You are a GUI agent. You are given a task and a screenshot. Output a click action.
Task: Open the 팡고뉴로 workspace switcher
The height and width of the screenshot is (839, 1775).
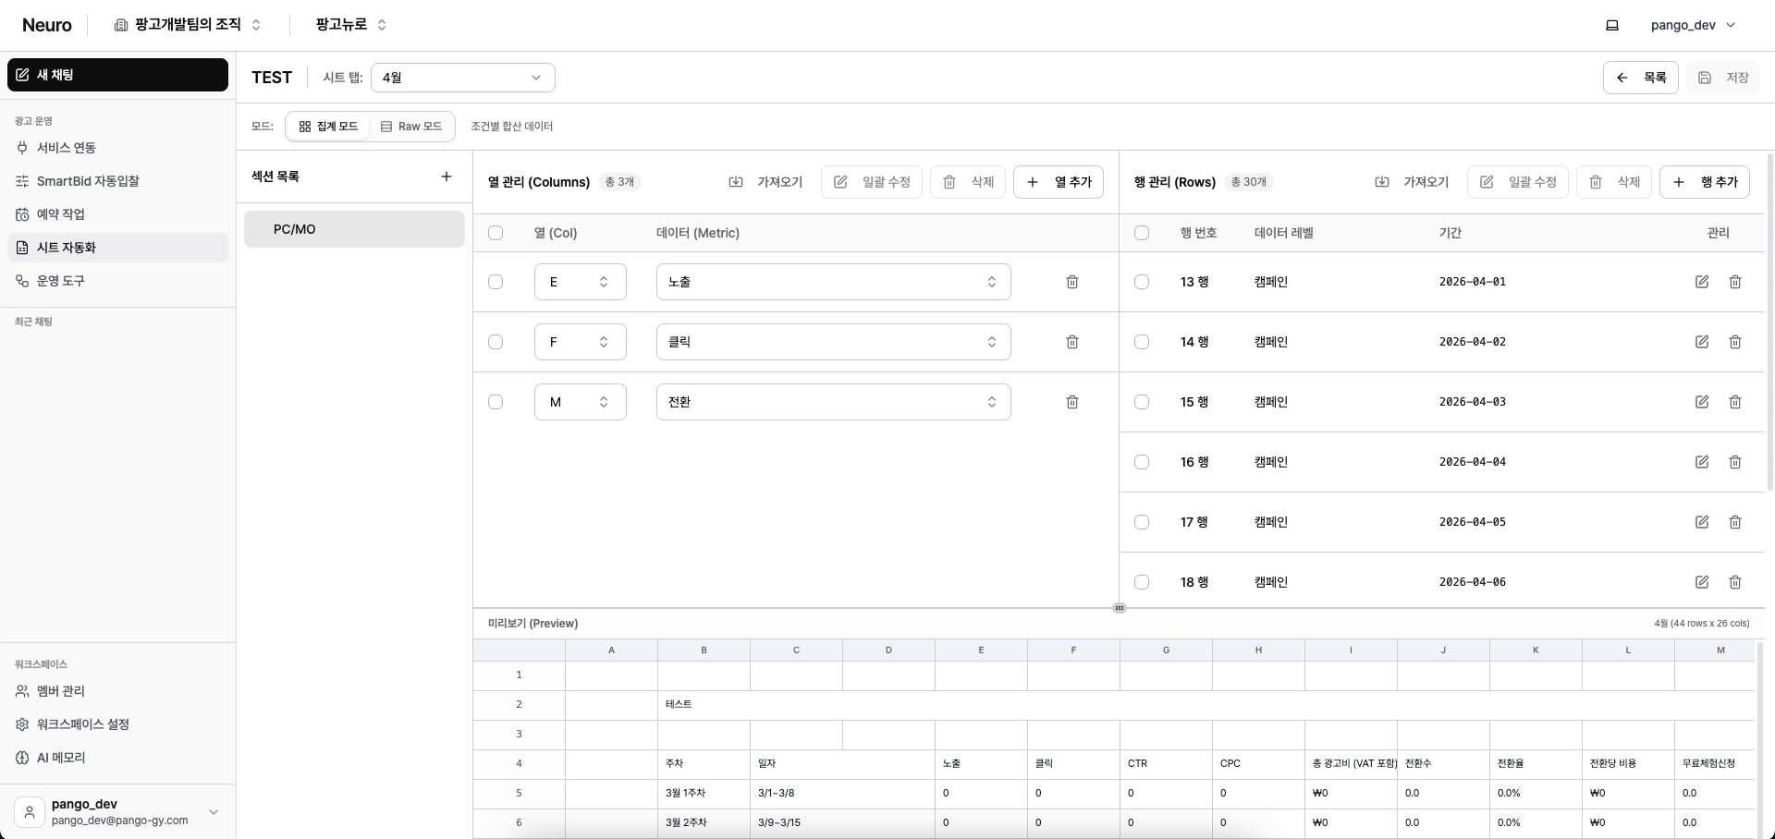[351, 25]
